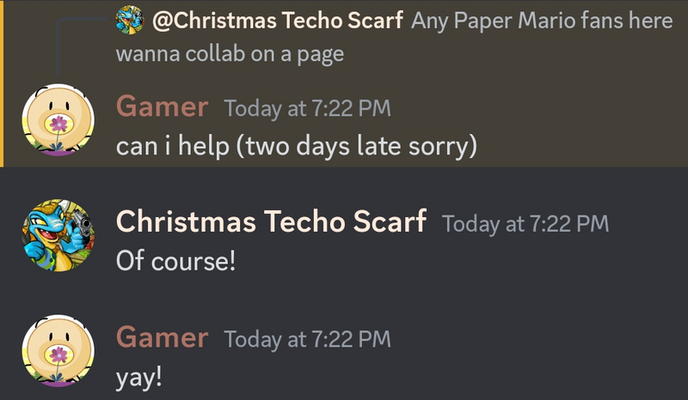The image size is (688, 400).
Task: Click the @Christmas Techo Scarf mention
Action: [277, 21]
